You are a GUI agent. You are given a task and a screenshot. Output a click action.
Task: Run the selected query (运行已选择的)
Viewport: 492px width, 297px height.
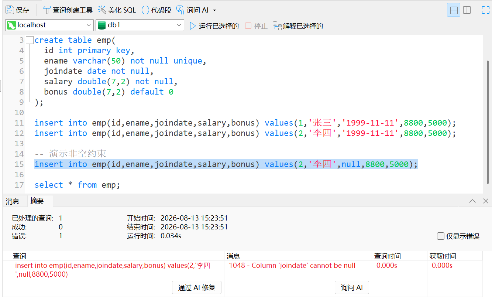[214, 26]
